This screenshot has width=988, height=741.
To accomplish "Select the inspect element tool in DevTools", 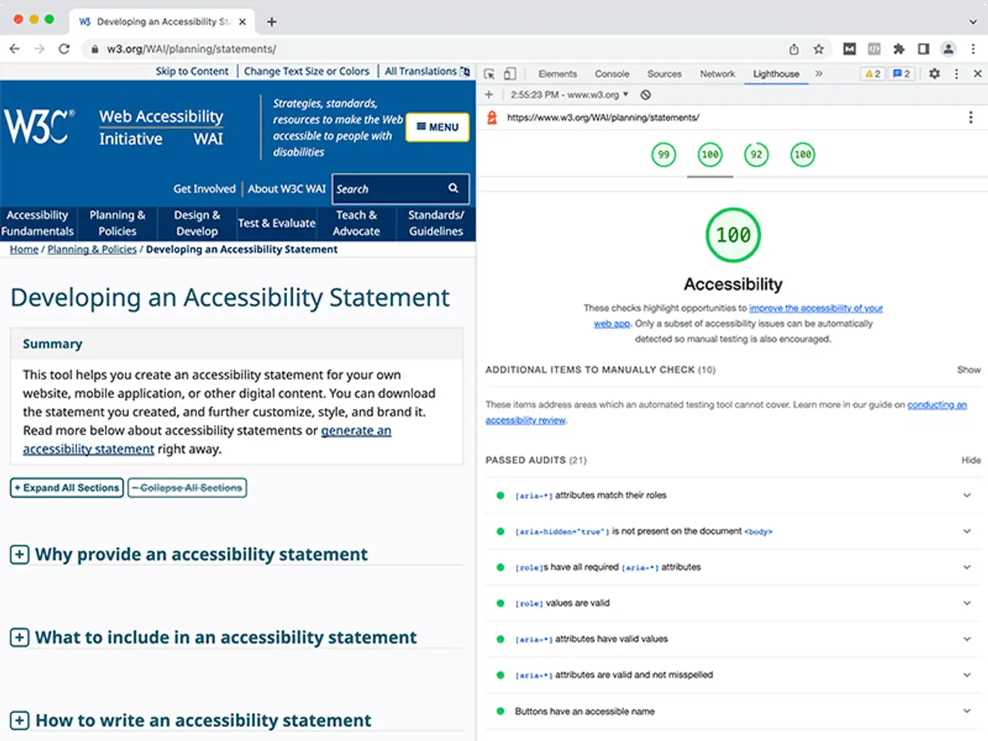I will (x=488, y=73).
